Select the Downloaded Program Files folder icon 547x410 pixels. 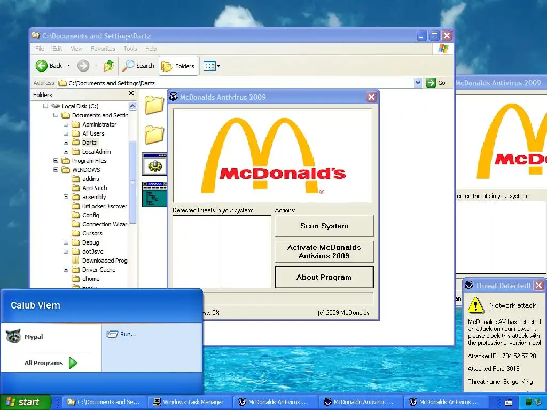pos(76,260)
